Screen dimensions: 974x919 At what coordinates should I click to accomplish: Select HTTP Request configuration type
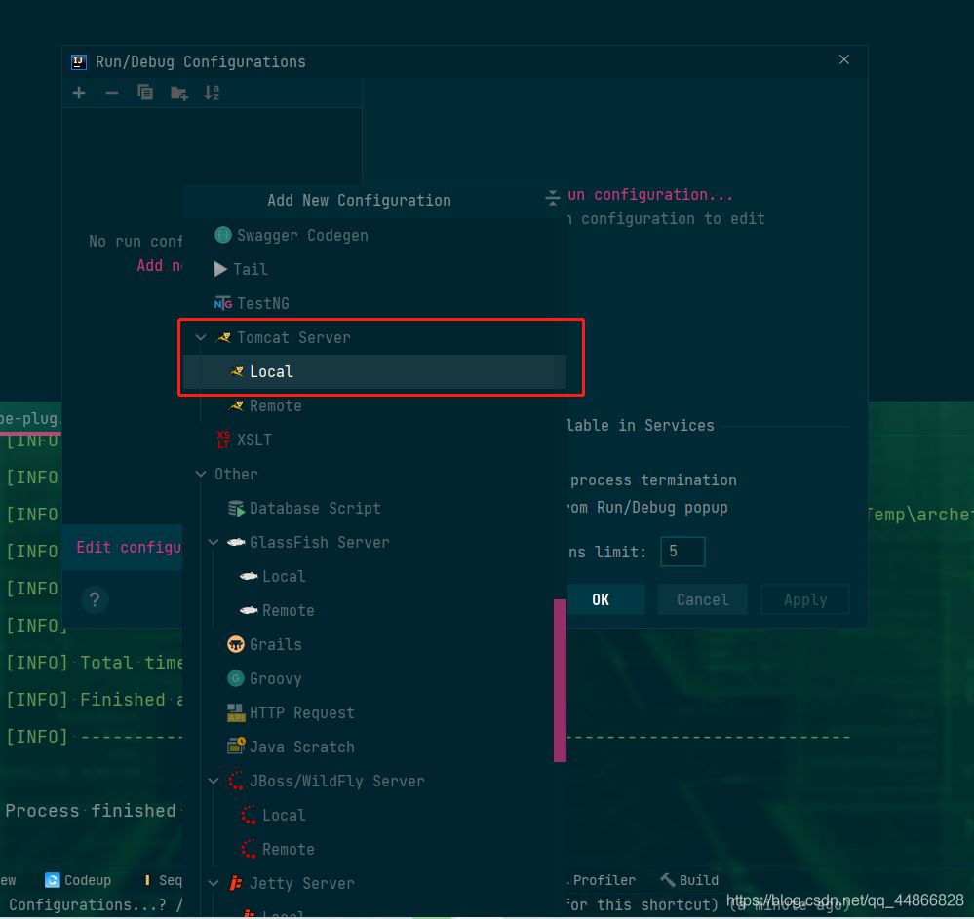pos(374,713)
